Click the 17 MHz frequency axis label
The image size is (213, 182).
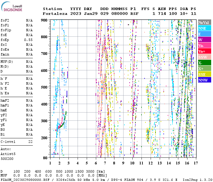pyautogui.click(x=196, y=163)
